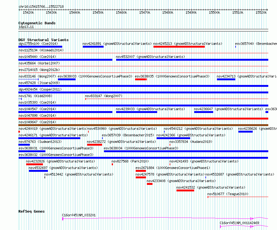Open nsv1045440 (Coe2014) variant
This screenshot has height=230, width=277.
(37, 57)
